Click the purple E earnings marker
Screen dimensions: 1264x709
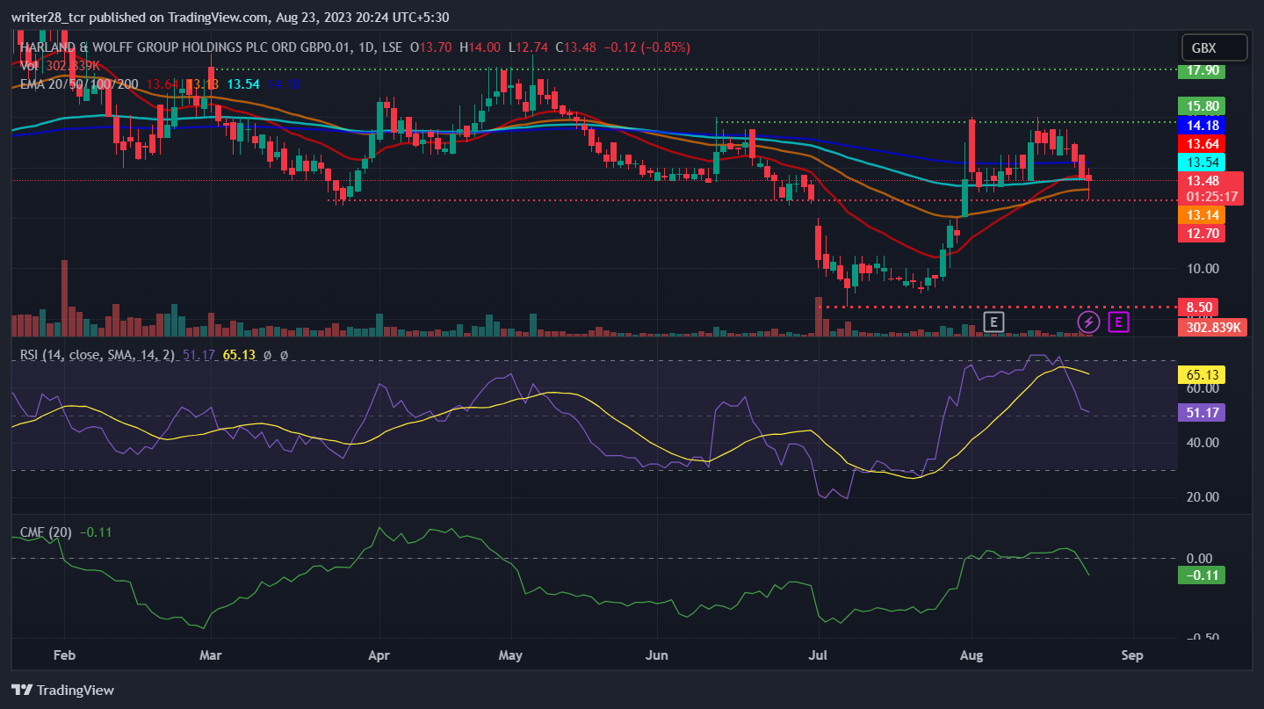coord(1118,322)
